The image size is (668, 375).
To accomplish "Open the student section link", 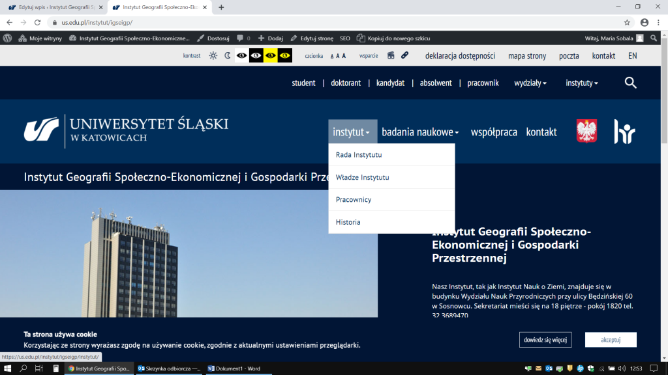I will pos(304,83).
